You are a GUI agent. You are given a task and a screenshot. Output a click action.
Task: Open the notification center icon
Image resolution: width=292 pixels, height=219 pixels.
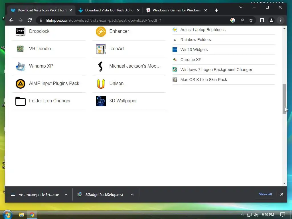pyautogui.click(x=283, y=215)
